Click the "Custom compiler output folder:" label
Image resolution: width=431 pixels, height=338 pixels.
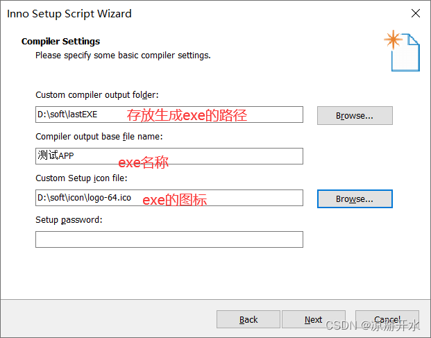97,95
